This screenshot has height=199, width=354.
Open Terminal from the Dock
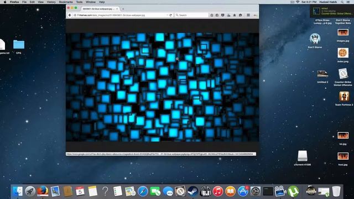[x=268, y=191]
